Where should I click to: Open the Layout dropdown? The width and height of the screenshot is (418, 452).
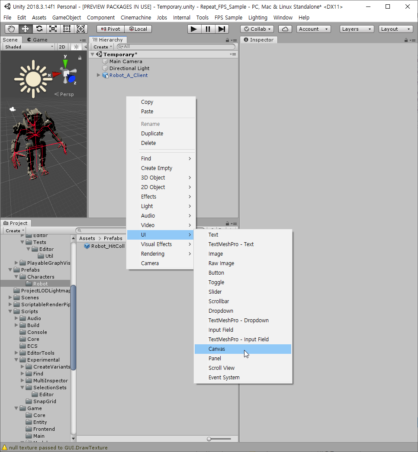point(395,29)
